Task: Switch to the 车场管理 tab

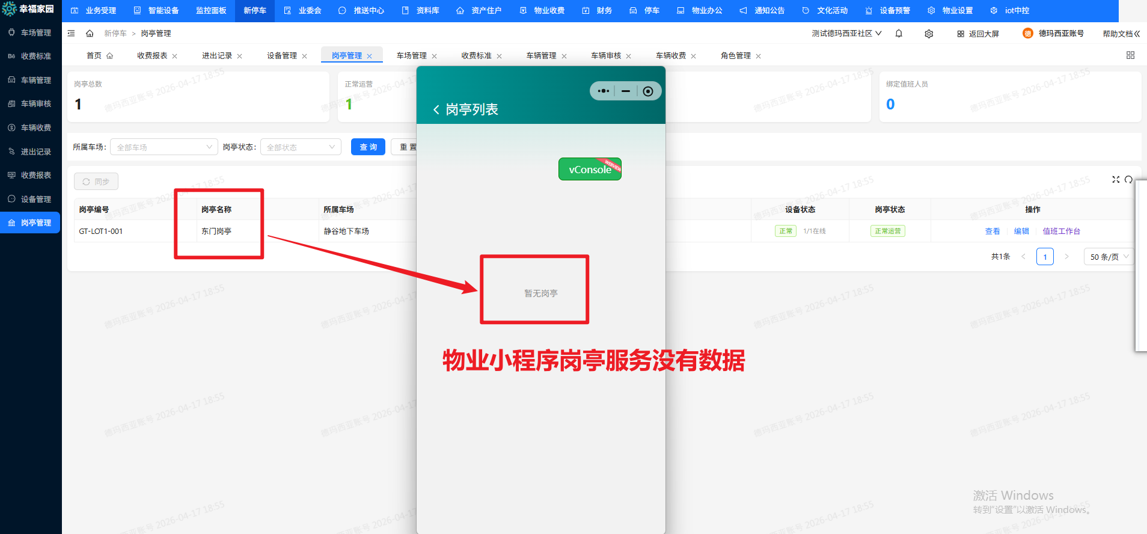Action: (411, 56)
